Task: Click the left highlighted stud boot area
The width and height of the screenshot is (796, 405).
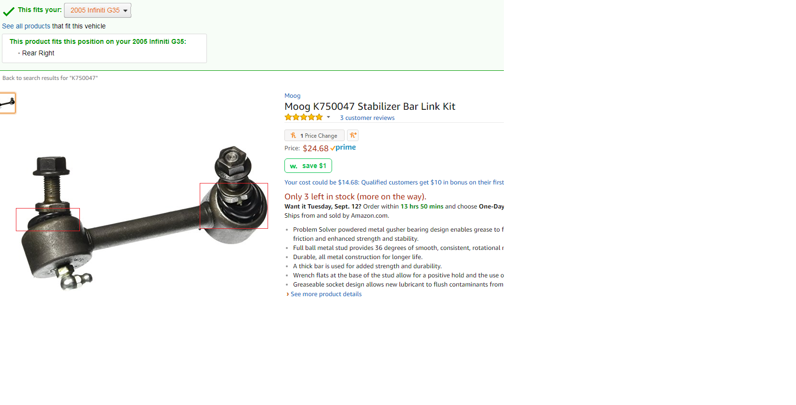Action: click(x=48, y=220)
